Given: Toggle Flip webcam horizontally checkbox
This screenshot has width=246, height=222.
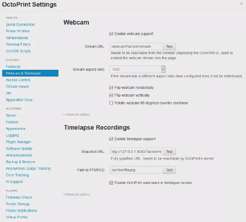Looking at the screenshot, I should coord(111,88).
